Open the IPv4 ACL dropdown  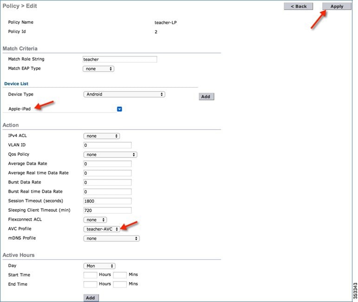[102, 136]
